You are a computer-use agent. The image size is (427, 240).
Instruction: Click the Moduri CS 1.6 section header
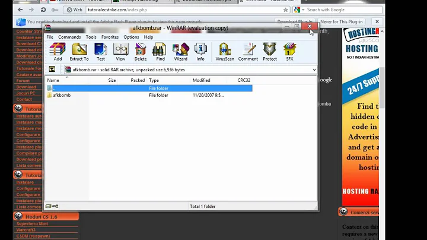46,217
